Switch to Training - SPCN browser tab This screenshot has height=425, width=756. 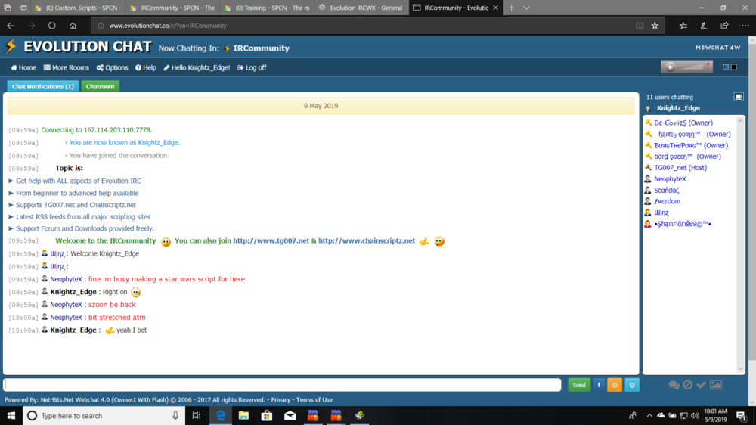click(x=268, y=8)
